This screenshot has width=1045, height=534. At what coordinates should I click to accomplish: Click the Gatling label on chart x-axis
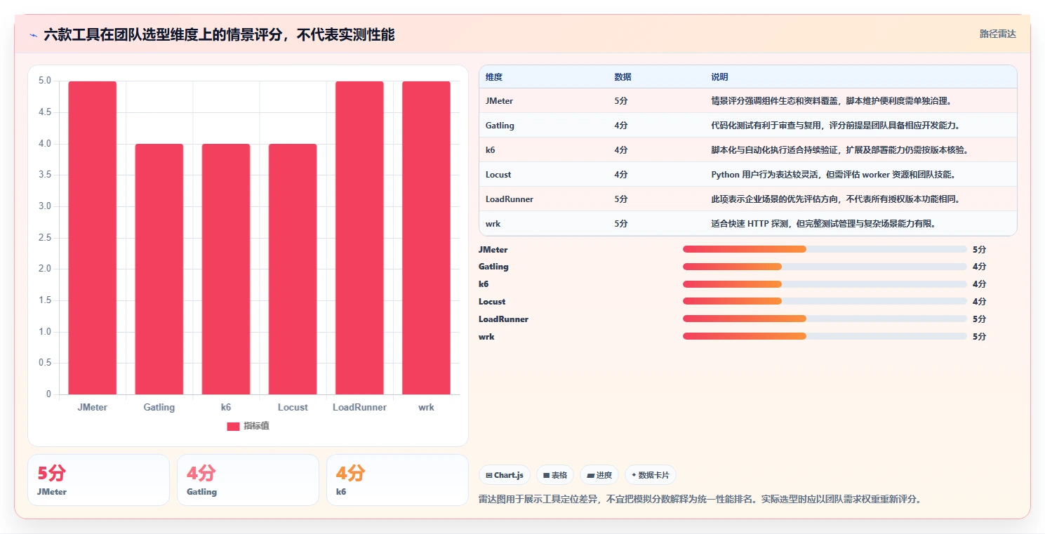(159, 408)
